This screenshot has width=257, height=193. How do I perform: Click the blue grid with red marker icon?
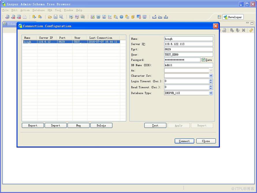pyautogui.click(x=139, y=17)
